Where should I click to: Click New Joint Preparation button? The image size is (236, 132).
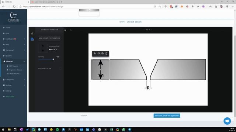[x=49, y=38]
